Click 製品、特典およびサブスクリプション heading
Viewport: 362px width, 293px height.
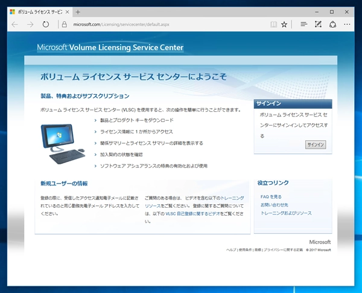tap(84, 96)
